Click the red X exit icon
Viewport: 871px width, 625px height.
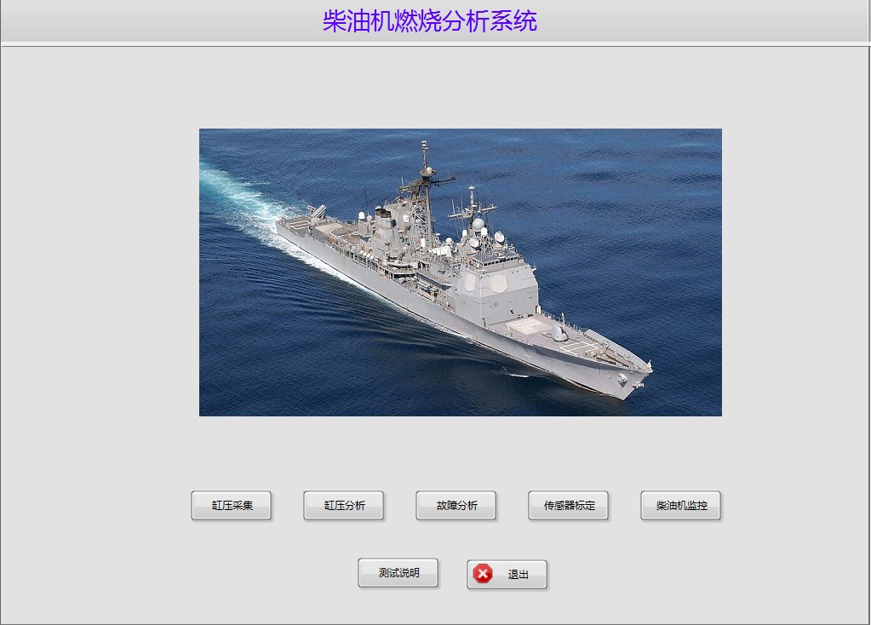tap(483, 573)
